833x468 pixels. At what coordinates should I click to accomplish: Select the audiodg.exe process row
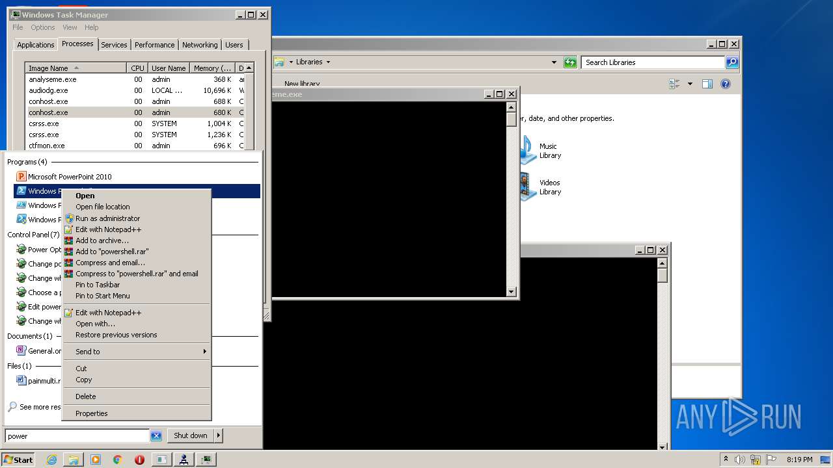135,90
